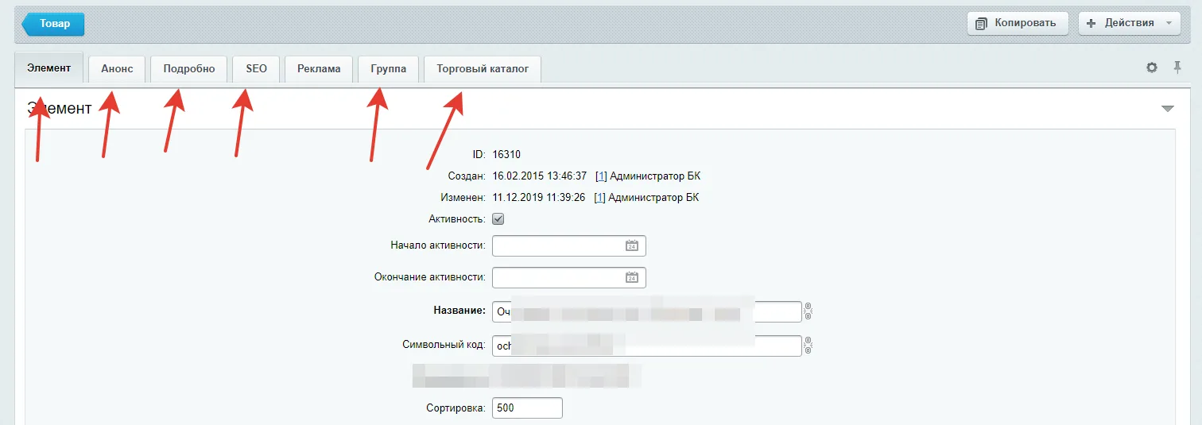The width and height of the screenshot is (1202, 425).
Task: Select the SEO tab
Action: click(256, 69)
